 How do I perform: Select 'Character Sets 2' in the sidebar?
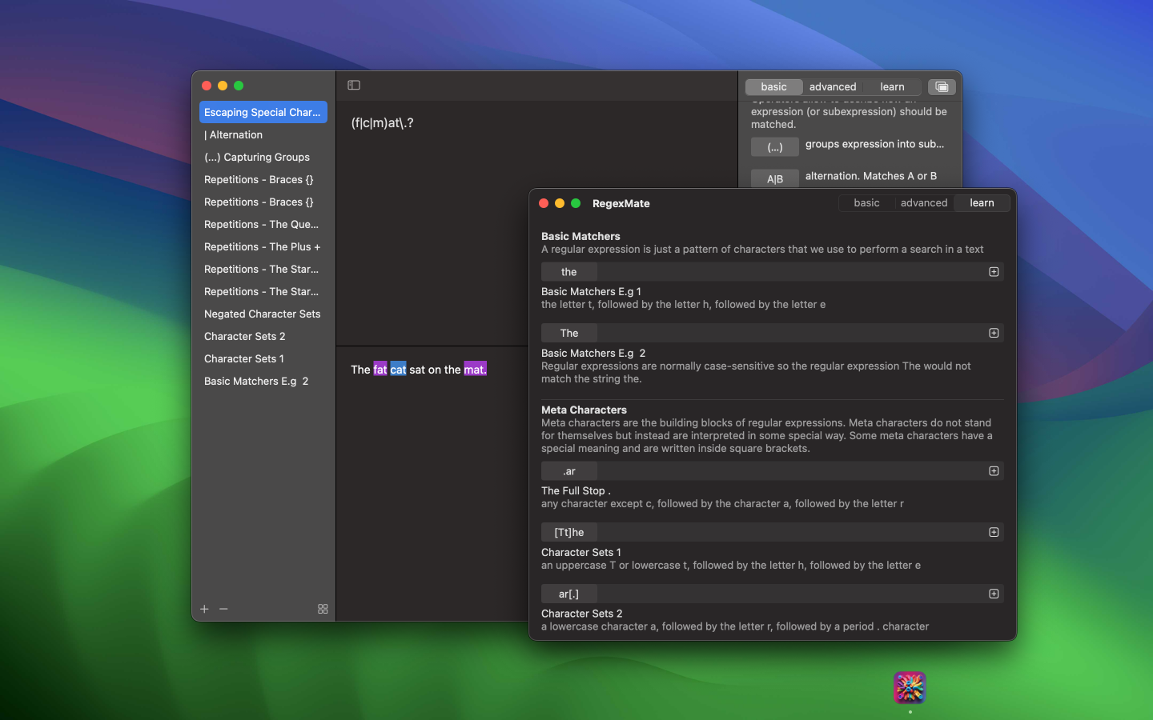tap(263, 336)
